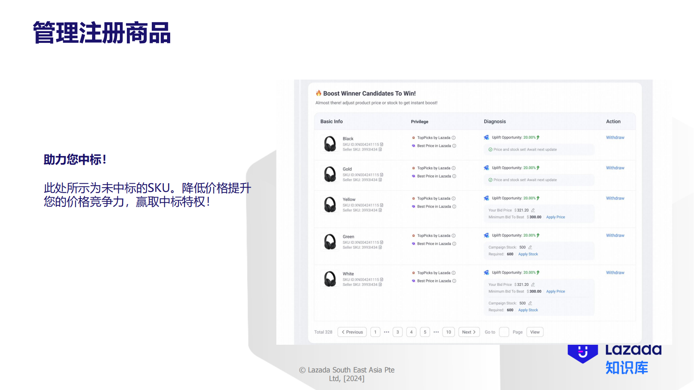Image resolution: width=694 pixels, height=390 pixels.
Task: Copy the SKU ID of the Black product
Action: pos(382,144)
